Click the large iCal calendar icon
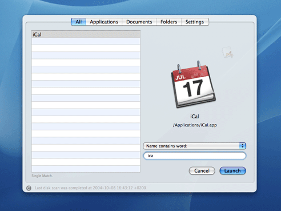 (193, 85)
